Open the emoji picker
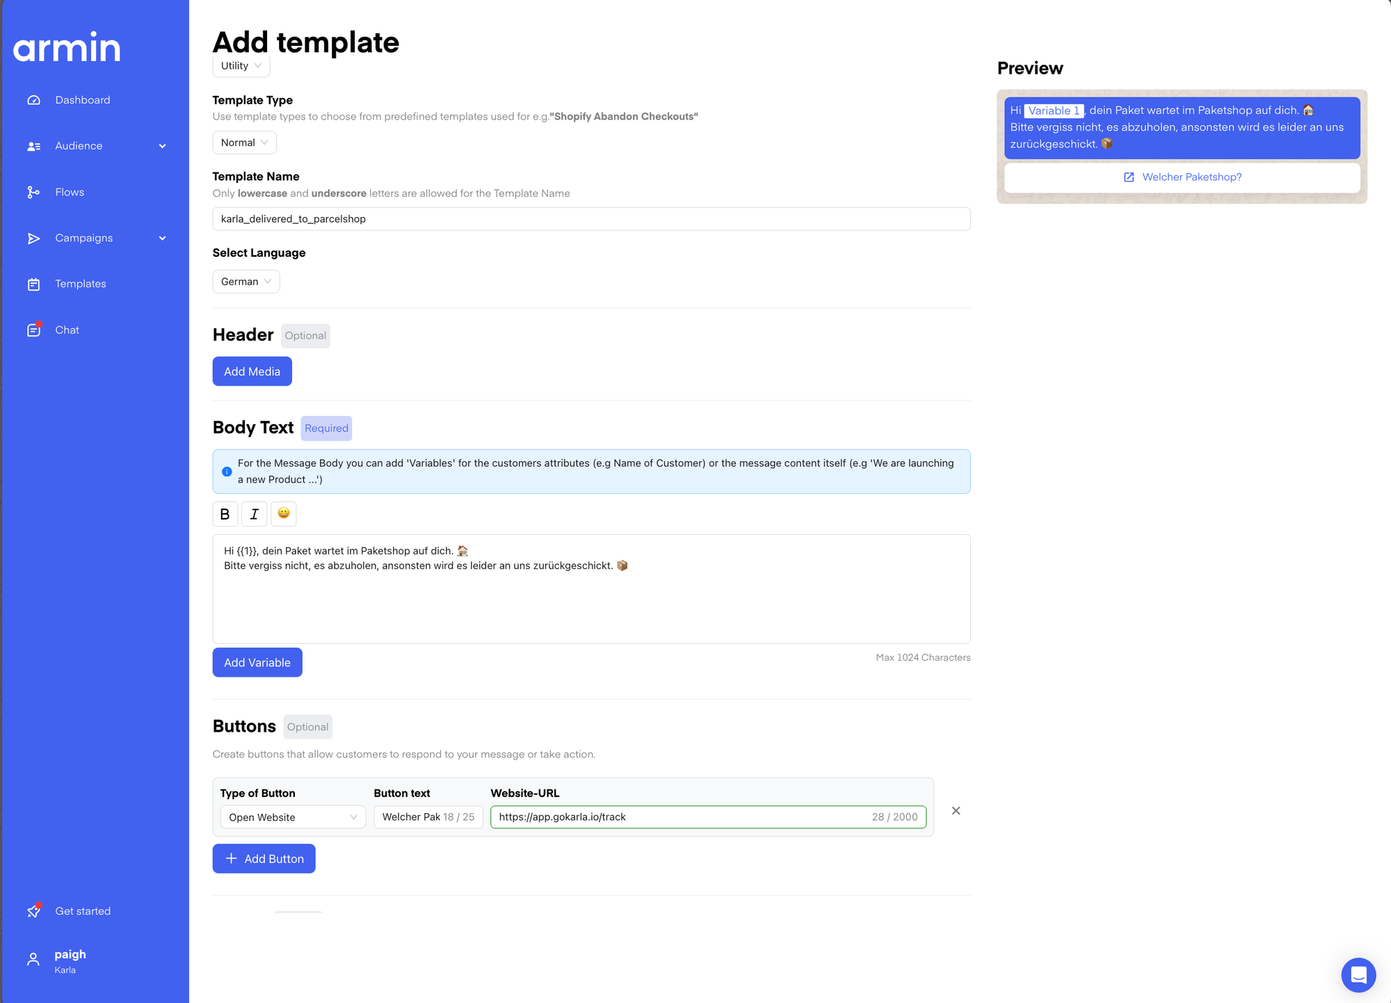1391x1003 pixels. coord(283,513)
